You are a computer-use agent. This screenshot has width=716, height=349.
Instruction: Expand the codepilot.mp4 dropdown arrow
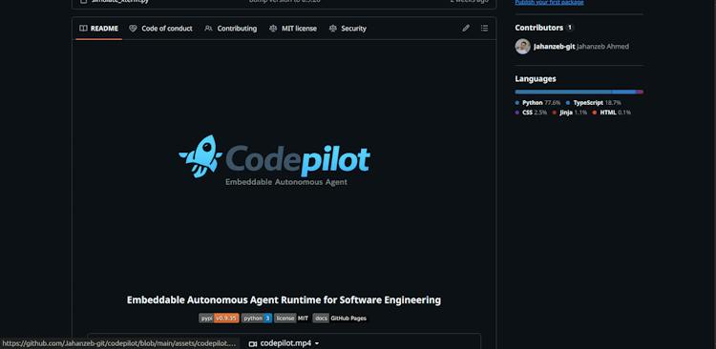[x=317, y=343]
